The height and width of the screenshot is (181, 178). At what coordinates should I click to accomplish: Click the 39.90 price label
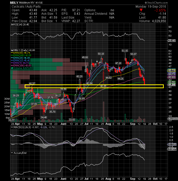coord(63,89)
